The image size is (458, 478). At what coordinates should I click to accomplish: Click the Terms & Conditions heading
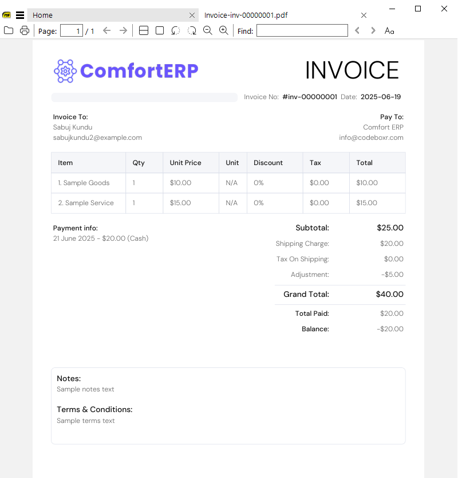[x=94, y=409]
